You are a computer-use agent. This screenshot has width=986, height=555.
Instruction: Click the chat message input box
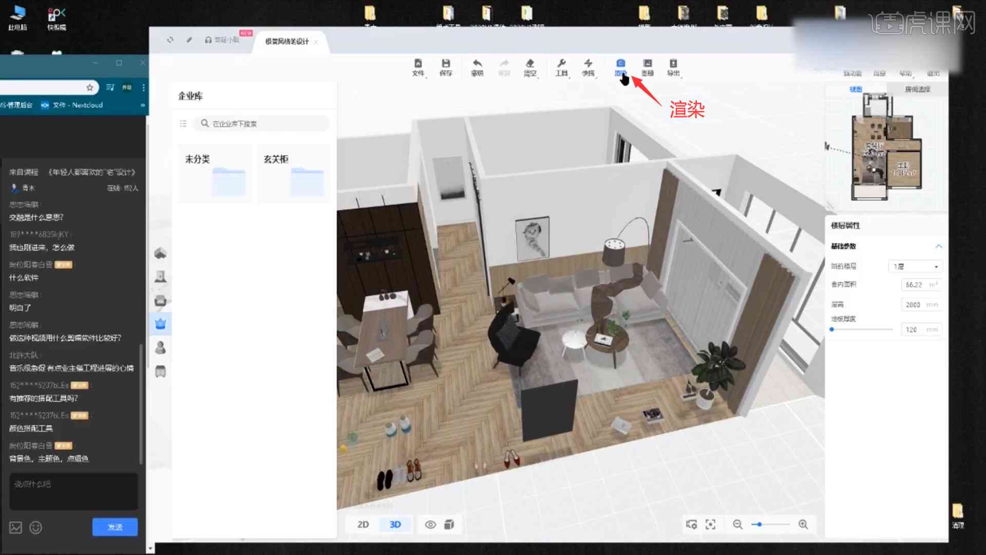tap(73, 491)
